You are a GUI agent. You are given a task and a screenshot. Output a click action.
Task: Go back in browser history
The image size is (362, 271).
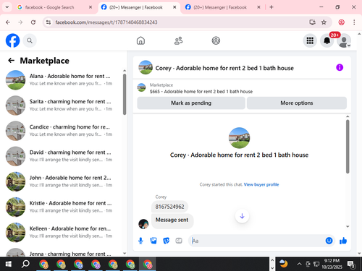(8, 22)
